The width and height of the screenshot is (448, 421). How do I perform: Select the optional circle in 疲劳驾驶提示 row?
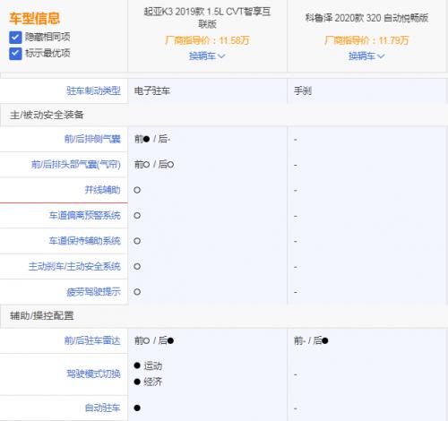[137, 292]
